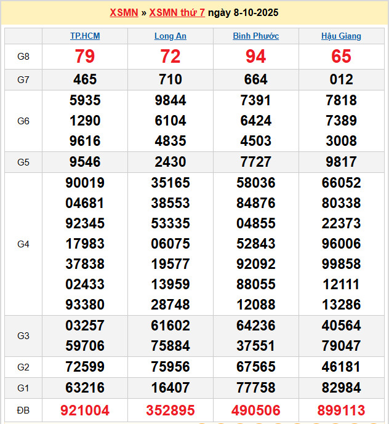Click the Long An G8 result 72

[x=170, y=57]
